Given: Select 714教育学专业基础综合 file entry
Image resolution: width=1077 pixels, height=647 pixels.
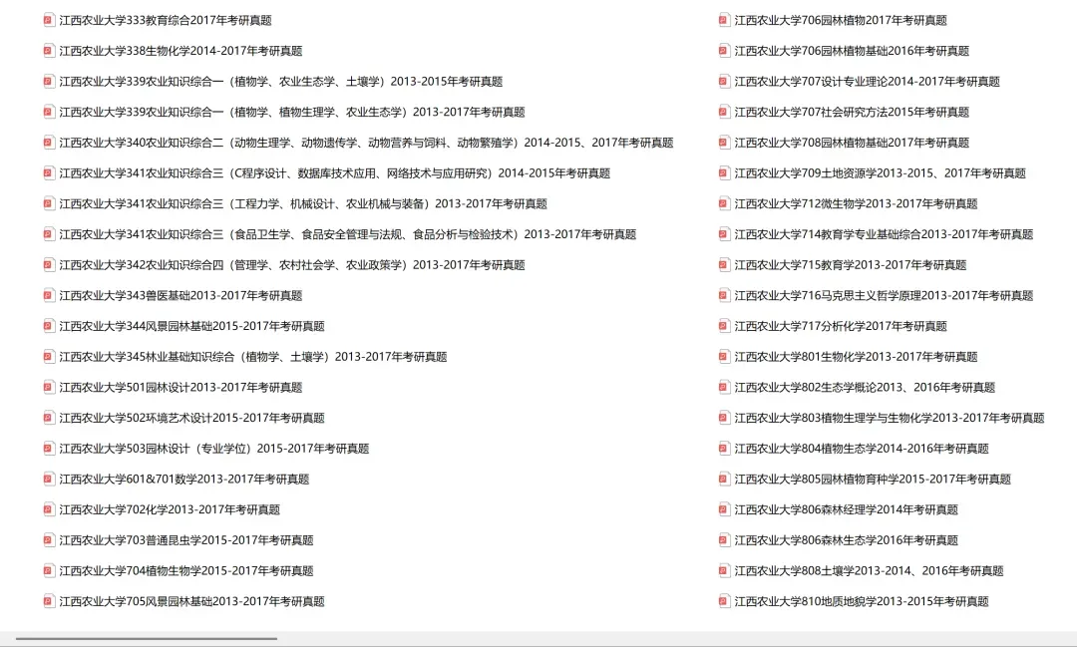Looking at the screenshot, I should [x=884, y=234].
